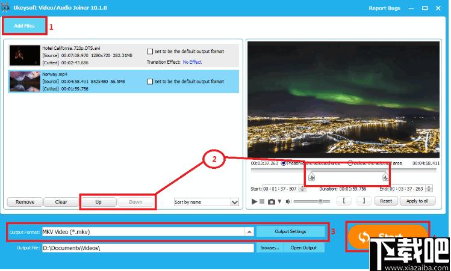Click the Add Files button
The height and width of the screenshot is (271, 451).
pyautogui.click(x=25, y=26)
